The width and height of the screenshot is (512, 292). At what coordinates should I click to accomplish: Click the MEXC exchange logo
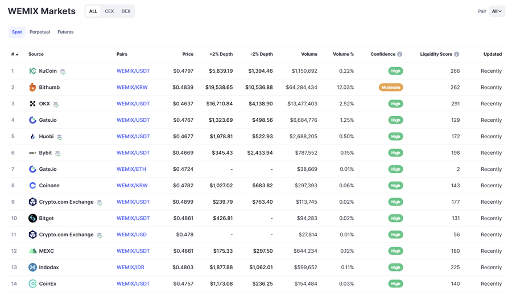point(32,251)
